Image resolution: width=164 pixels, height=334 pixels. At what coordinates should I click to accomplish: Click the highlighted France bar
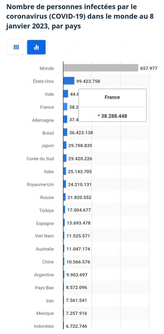(x=65, y=107)
